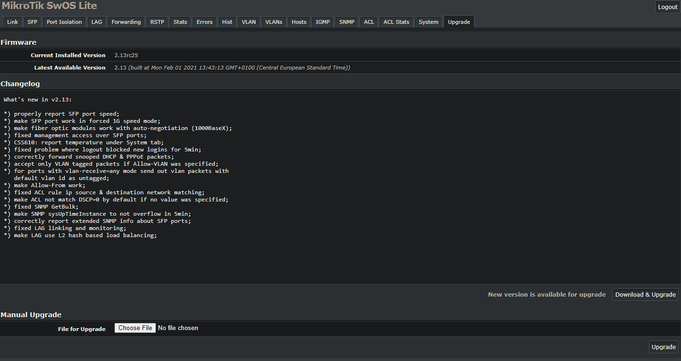Open the Errors tab
The height and width of the screenshot is (361, 681).
tap(204, 21)
